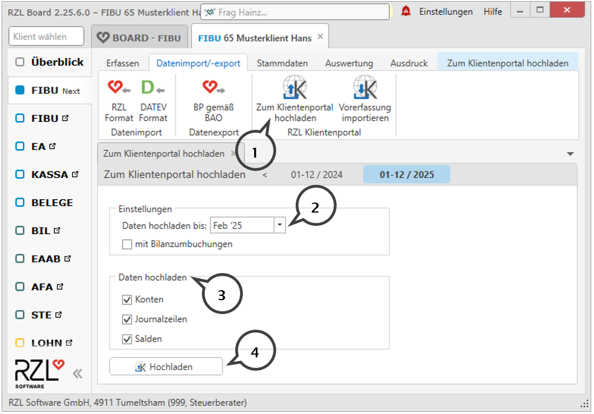
Task: Enable the mit Bilanzumbuchungen checkbox
Action: [x=127, y=244]
